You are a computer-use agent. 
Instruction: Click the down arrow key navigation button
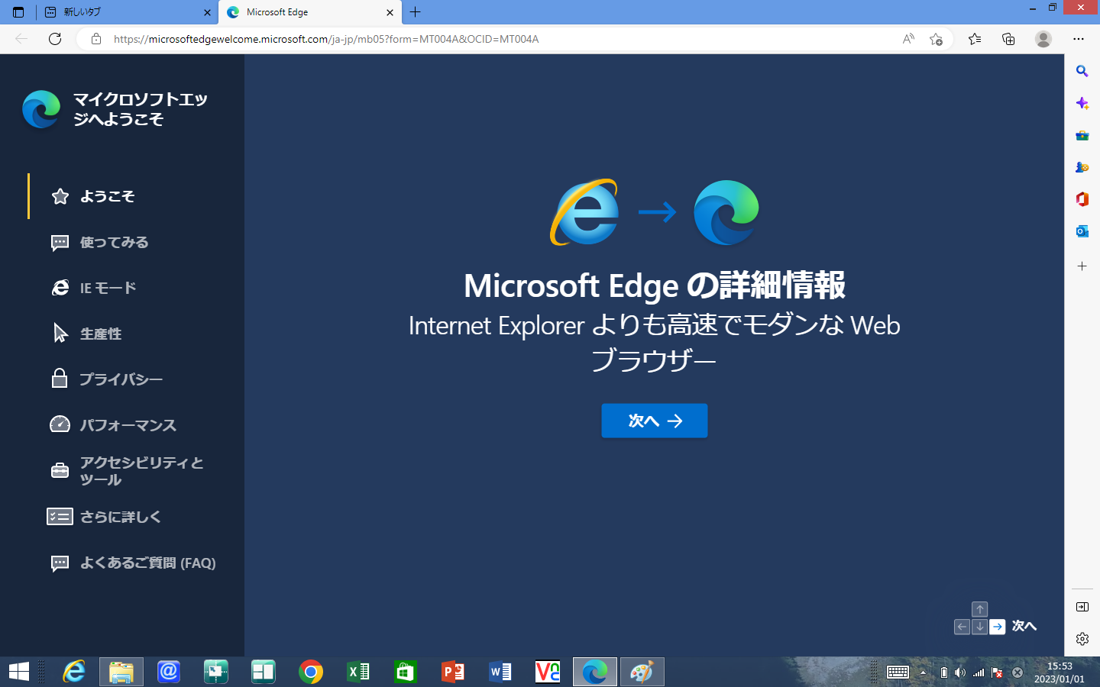pos(980,627)
